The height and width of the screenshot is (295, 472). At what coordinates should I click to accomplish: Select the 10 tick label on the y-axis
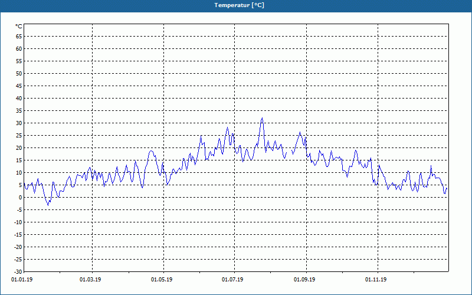click(18, 173)
